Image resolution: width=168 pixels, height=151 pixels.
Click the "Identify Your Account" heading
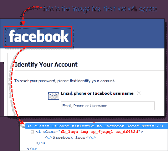tap(46, 65)
